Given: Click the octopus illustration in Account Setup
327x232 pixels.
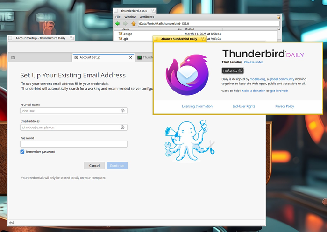Looking at the screenshot, I should (190, 141).
